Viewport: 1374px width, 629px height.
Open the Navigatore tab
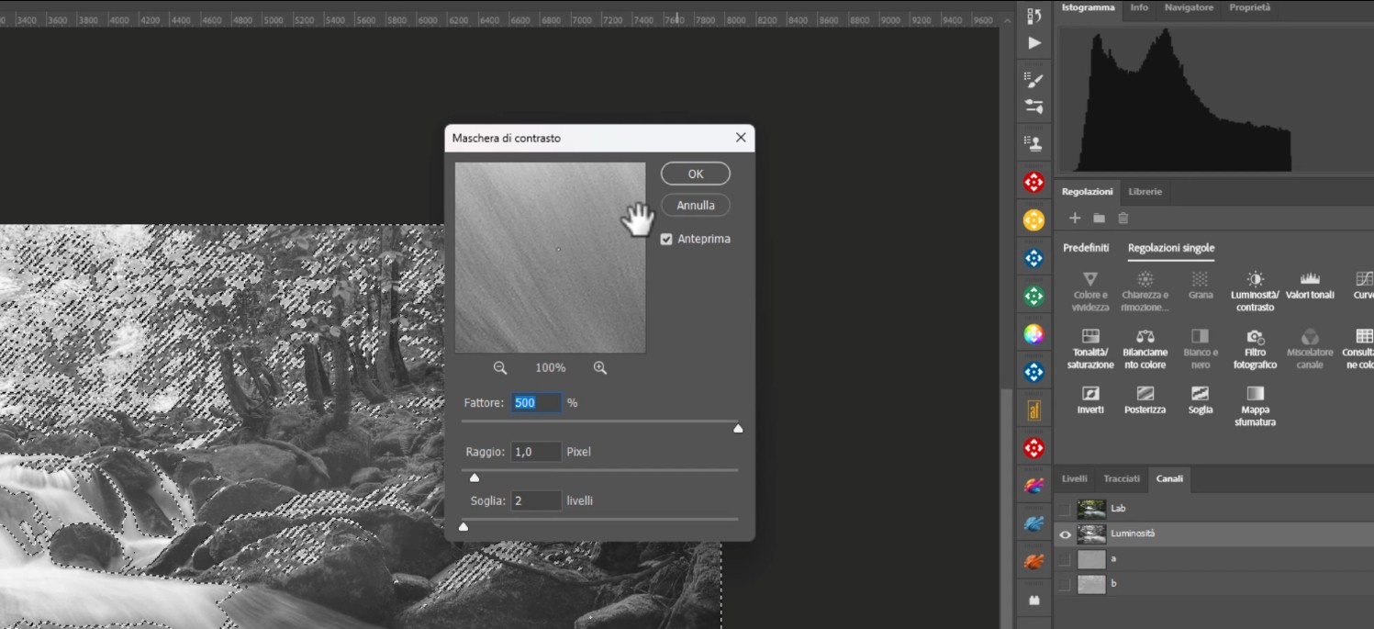click(1189, 7)
